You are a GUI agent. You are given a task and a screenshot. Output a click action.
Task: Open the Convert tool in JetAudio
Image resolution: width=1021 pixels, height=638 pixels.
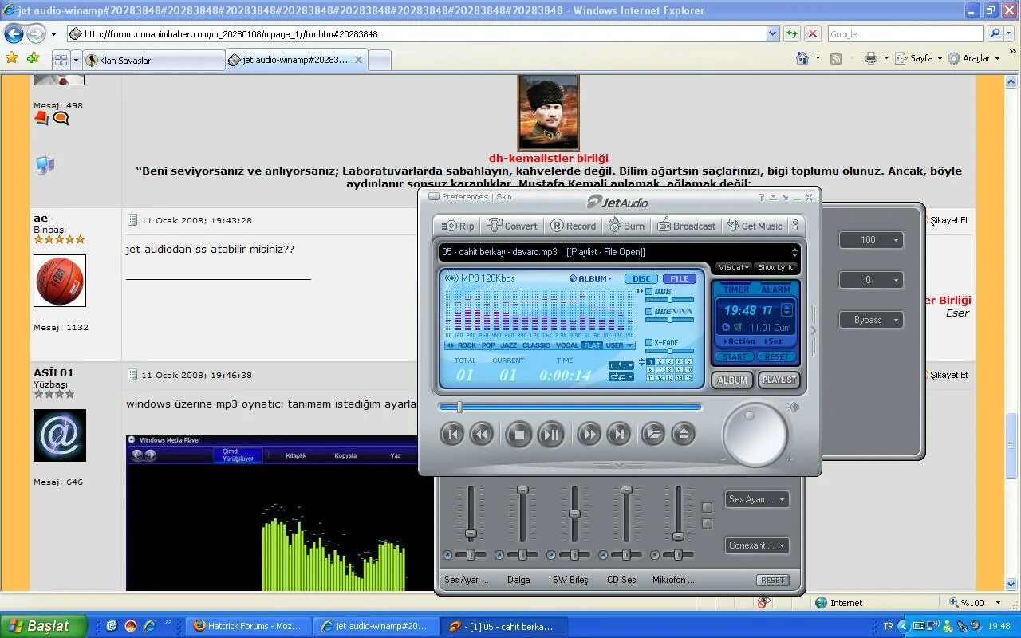coord(512,226)
